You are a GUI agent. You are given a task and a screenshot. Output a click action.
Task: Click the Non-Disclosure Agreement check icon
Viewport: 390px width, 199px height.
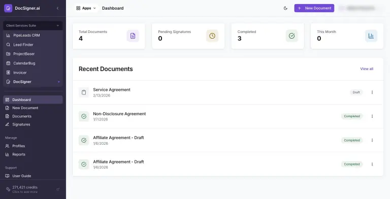(84, 116)
